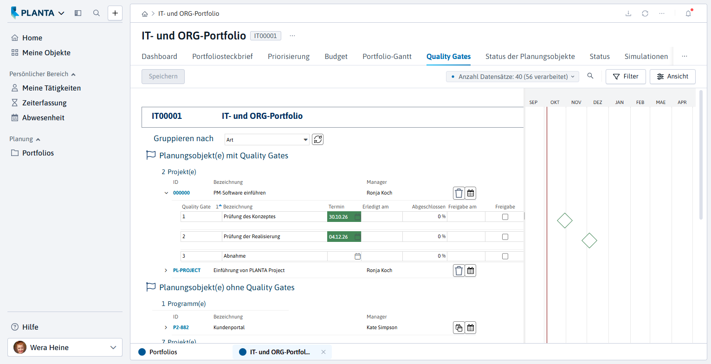Viewport: 711px width, 364px height.
Task: Click the download icon in top bar
Action: (x=628, y=13)
